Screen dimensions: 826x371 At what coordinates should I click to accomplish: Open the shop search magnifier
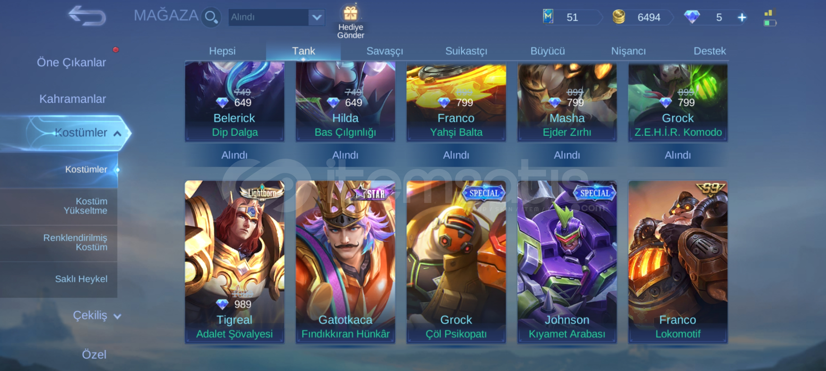[211, 17]
